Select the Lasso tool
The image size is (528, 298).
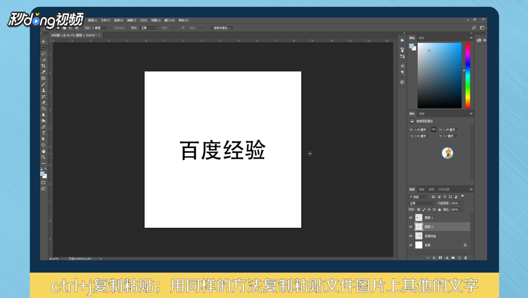point(43,54)
